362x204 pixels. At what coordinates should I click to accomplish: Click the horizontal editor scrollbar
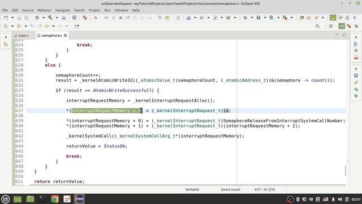pyautogui.click(x=187, y=185)
